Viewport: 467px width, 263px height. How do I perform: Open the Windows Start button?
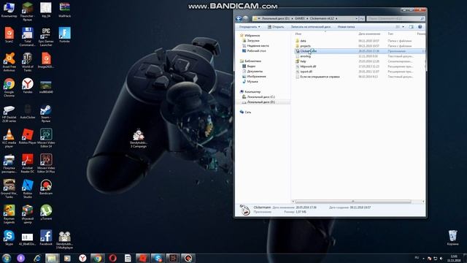coord(7,258)
